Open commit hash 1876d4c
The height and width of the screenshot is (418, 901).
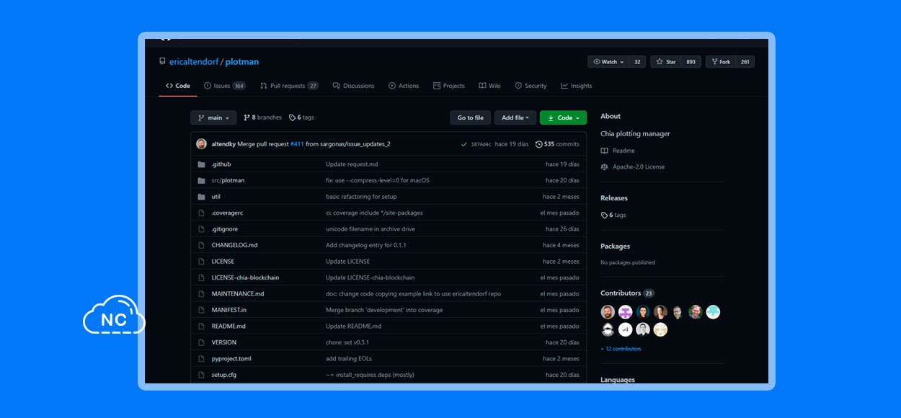coord(481,144)
